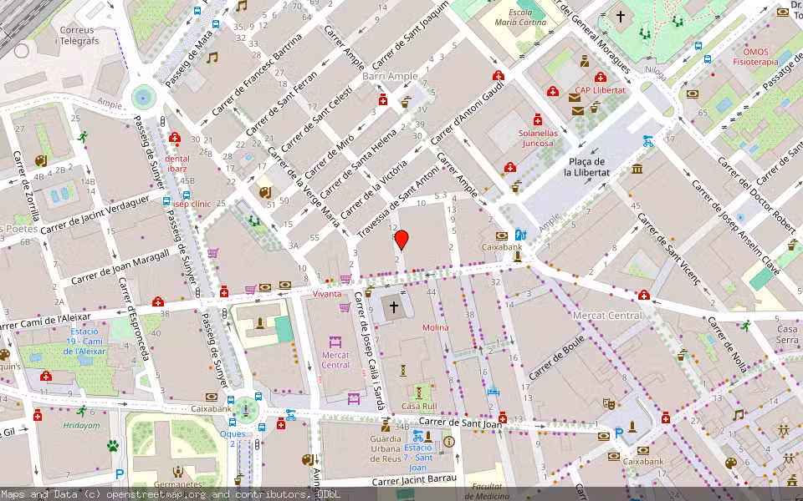Click the pharmacy icon at Solanellas Juncosa
The width and height of the screenshot is (803, 501).
[540, 121]
